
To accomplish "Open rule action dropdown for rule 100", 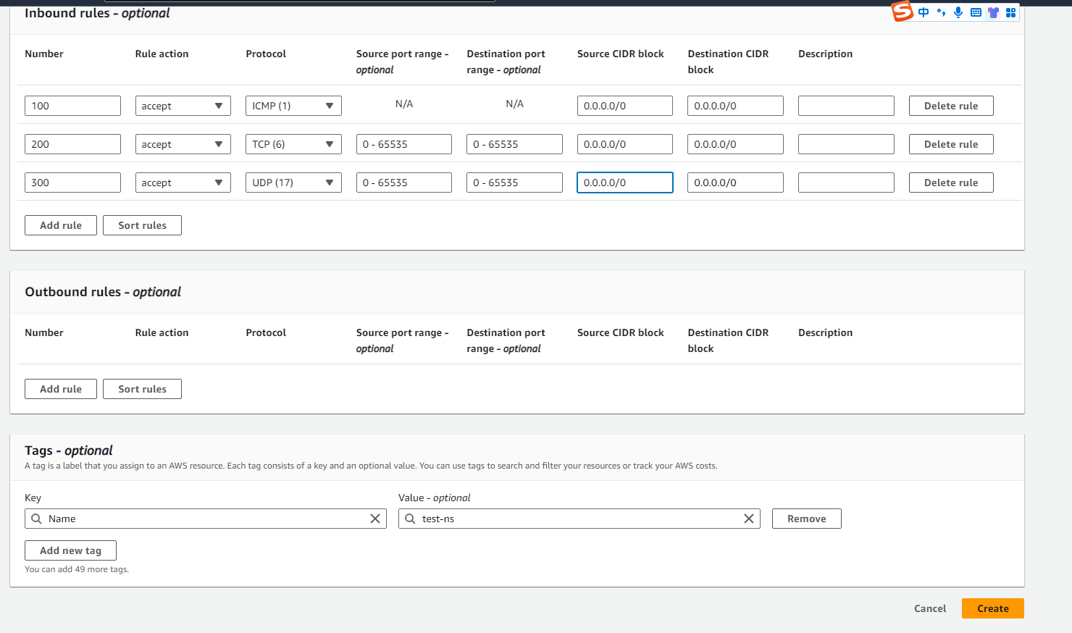I will click(x=183, y=106).
